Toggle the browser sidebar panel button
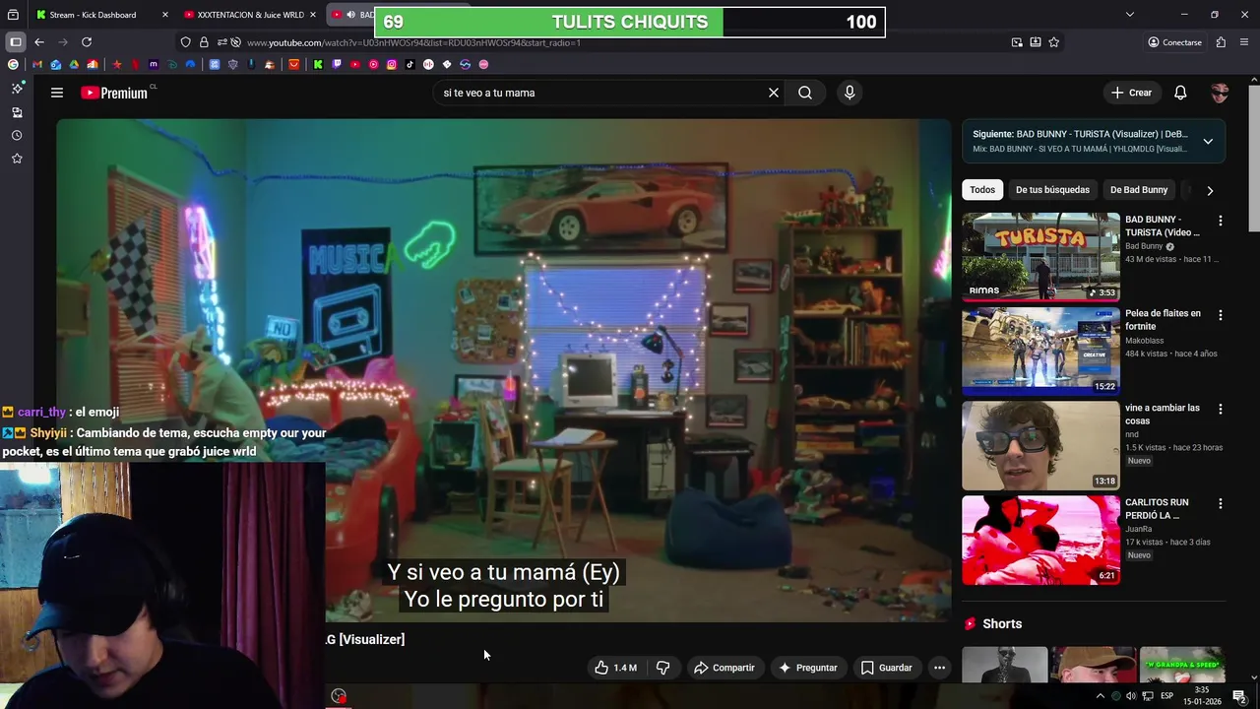 pyautogui.click(x=16, y=42)
